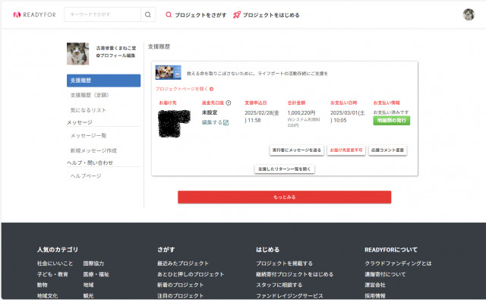Click the green 明細書の発行 button

coord(392,121)
